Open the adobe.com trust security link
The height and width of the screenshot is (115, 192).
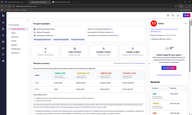pyautogui.click(x=164, y=29)
